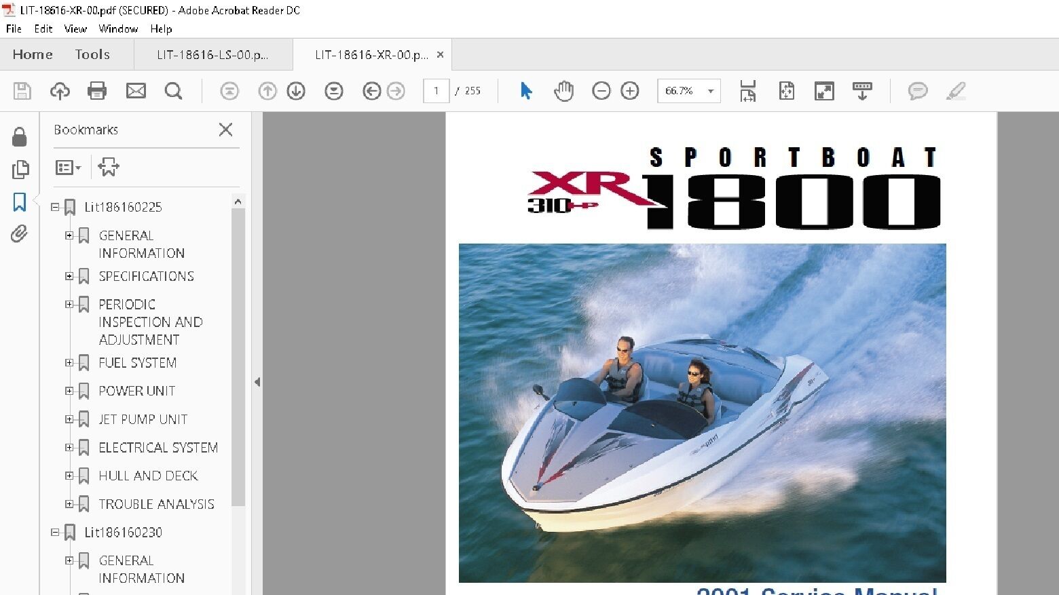
Task: Expand the SPECIFICATIONS bookmark
Action: coord(69,276)
